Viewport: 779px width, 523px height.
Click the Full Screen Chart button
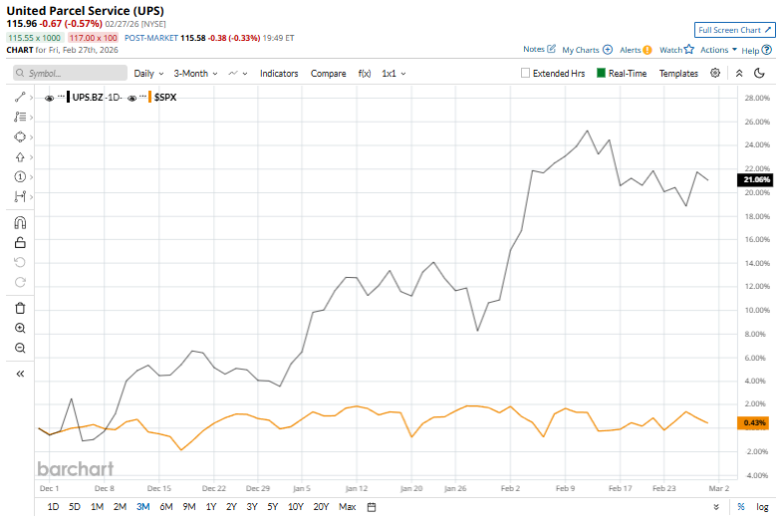[x=733, y=31]
